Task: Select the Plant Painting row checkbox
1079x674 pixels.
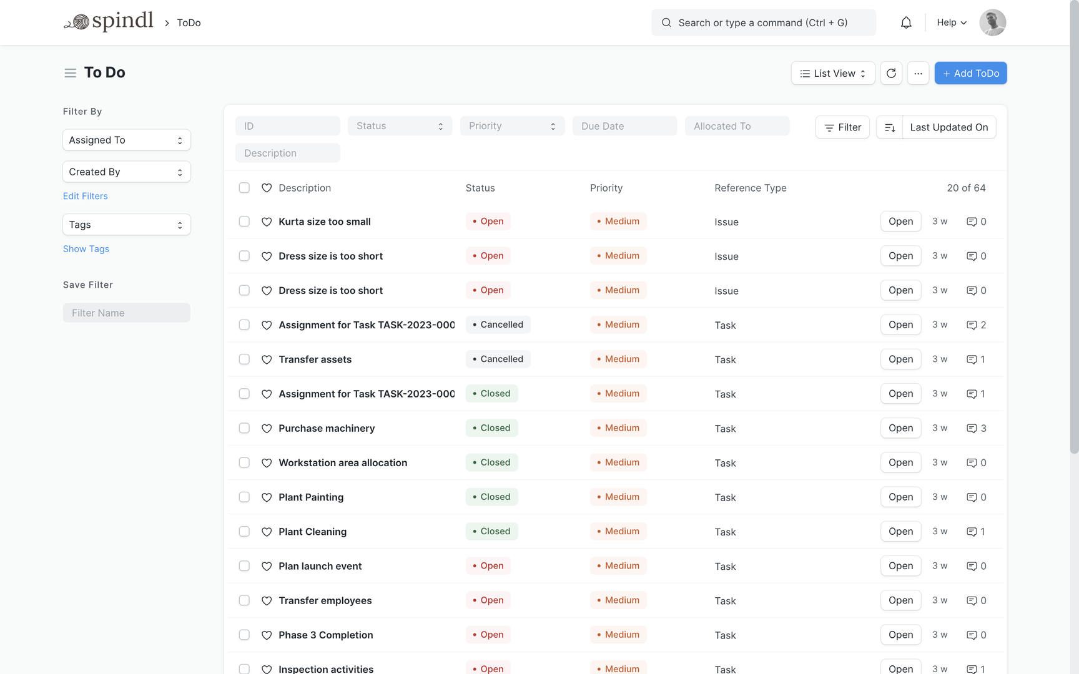Action: click(x=244, y=497)
